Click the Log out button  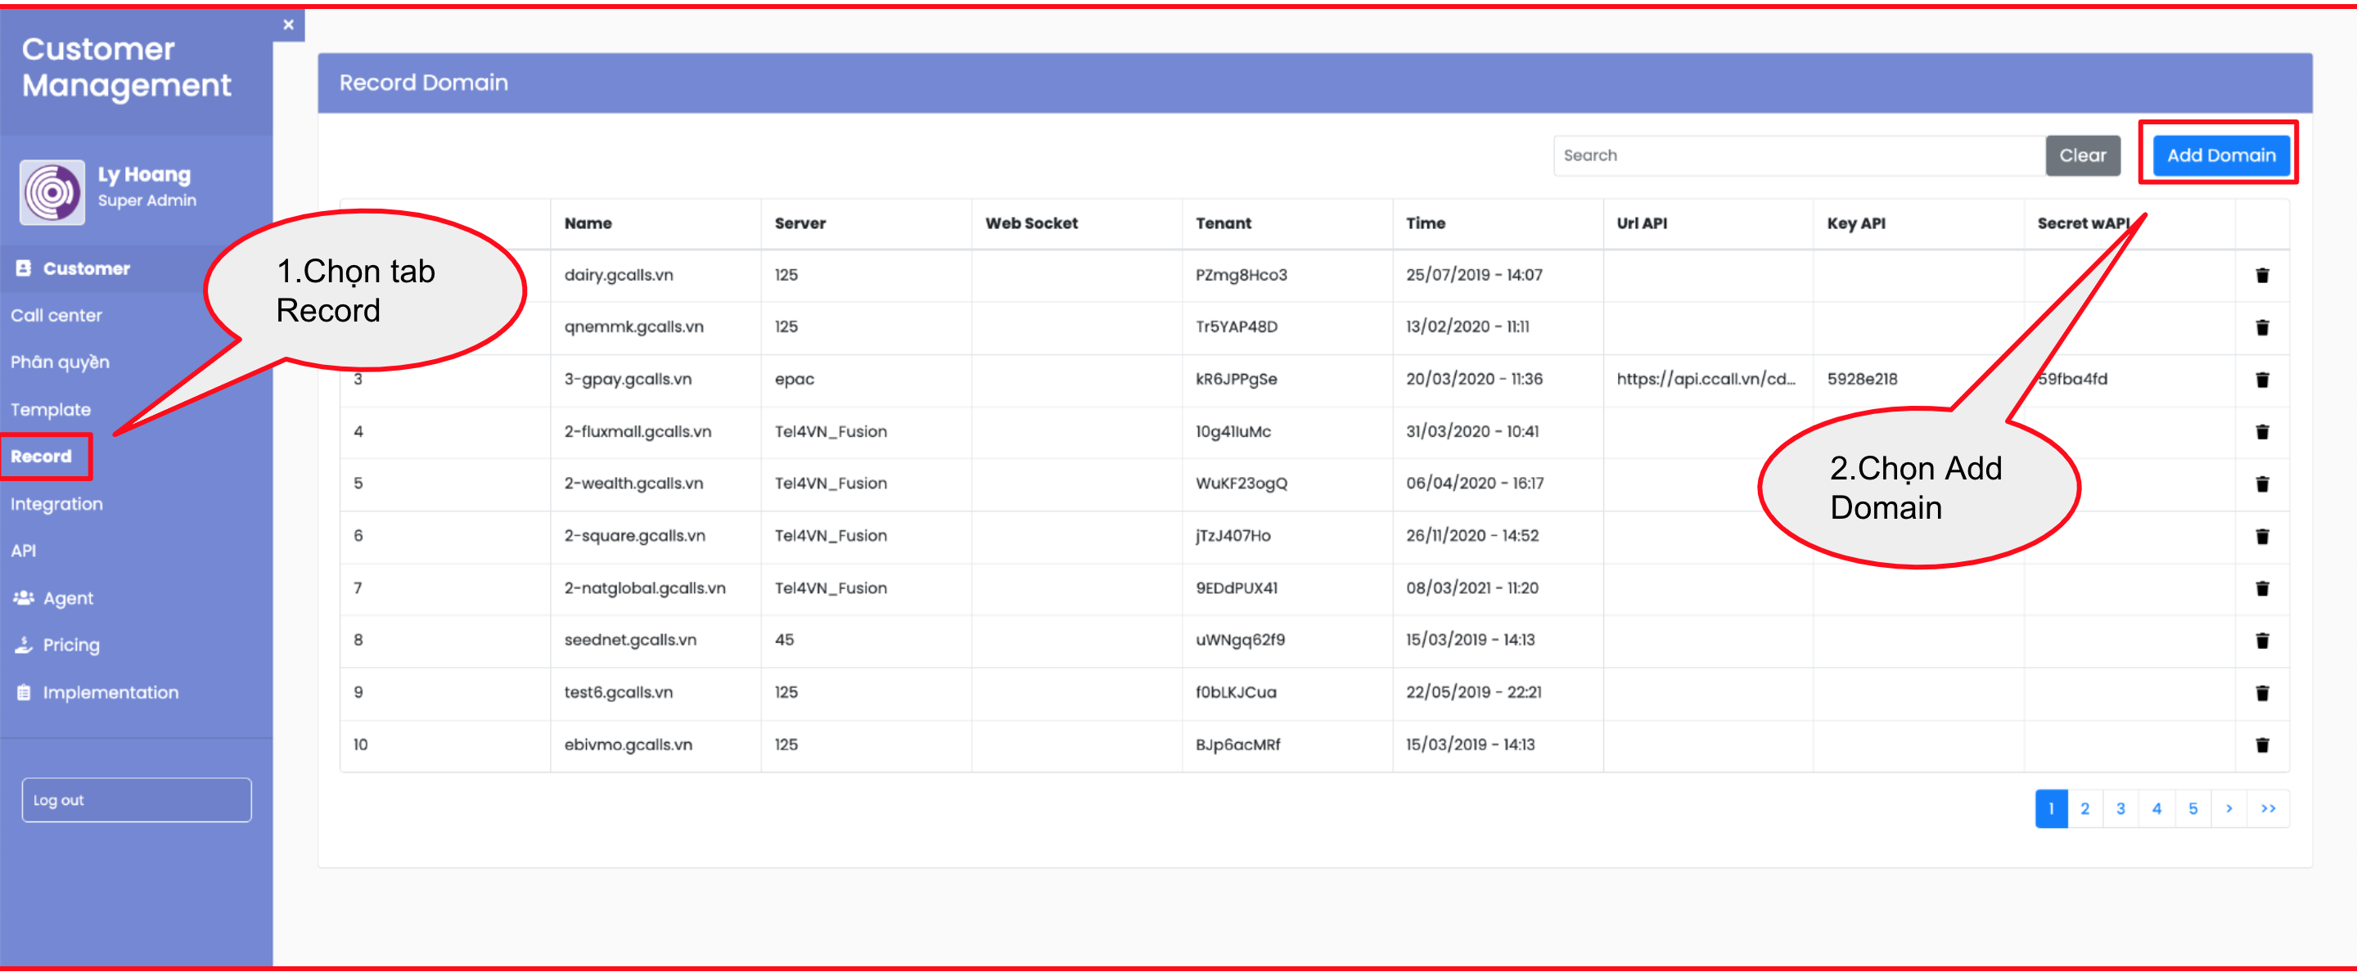[x=137, y=800]
